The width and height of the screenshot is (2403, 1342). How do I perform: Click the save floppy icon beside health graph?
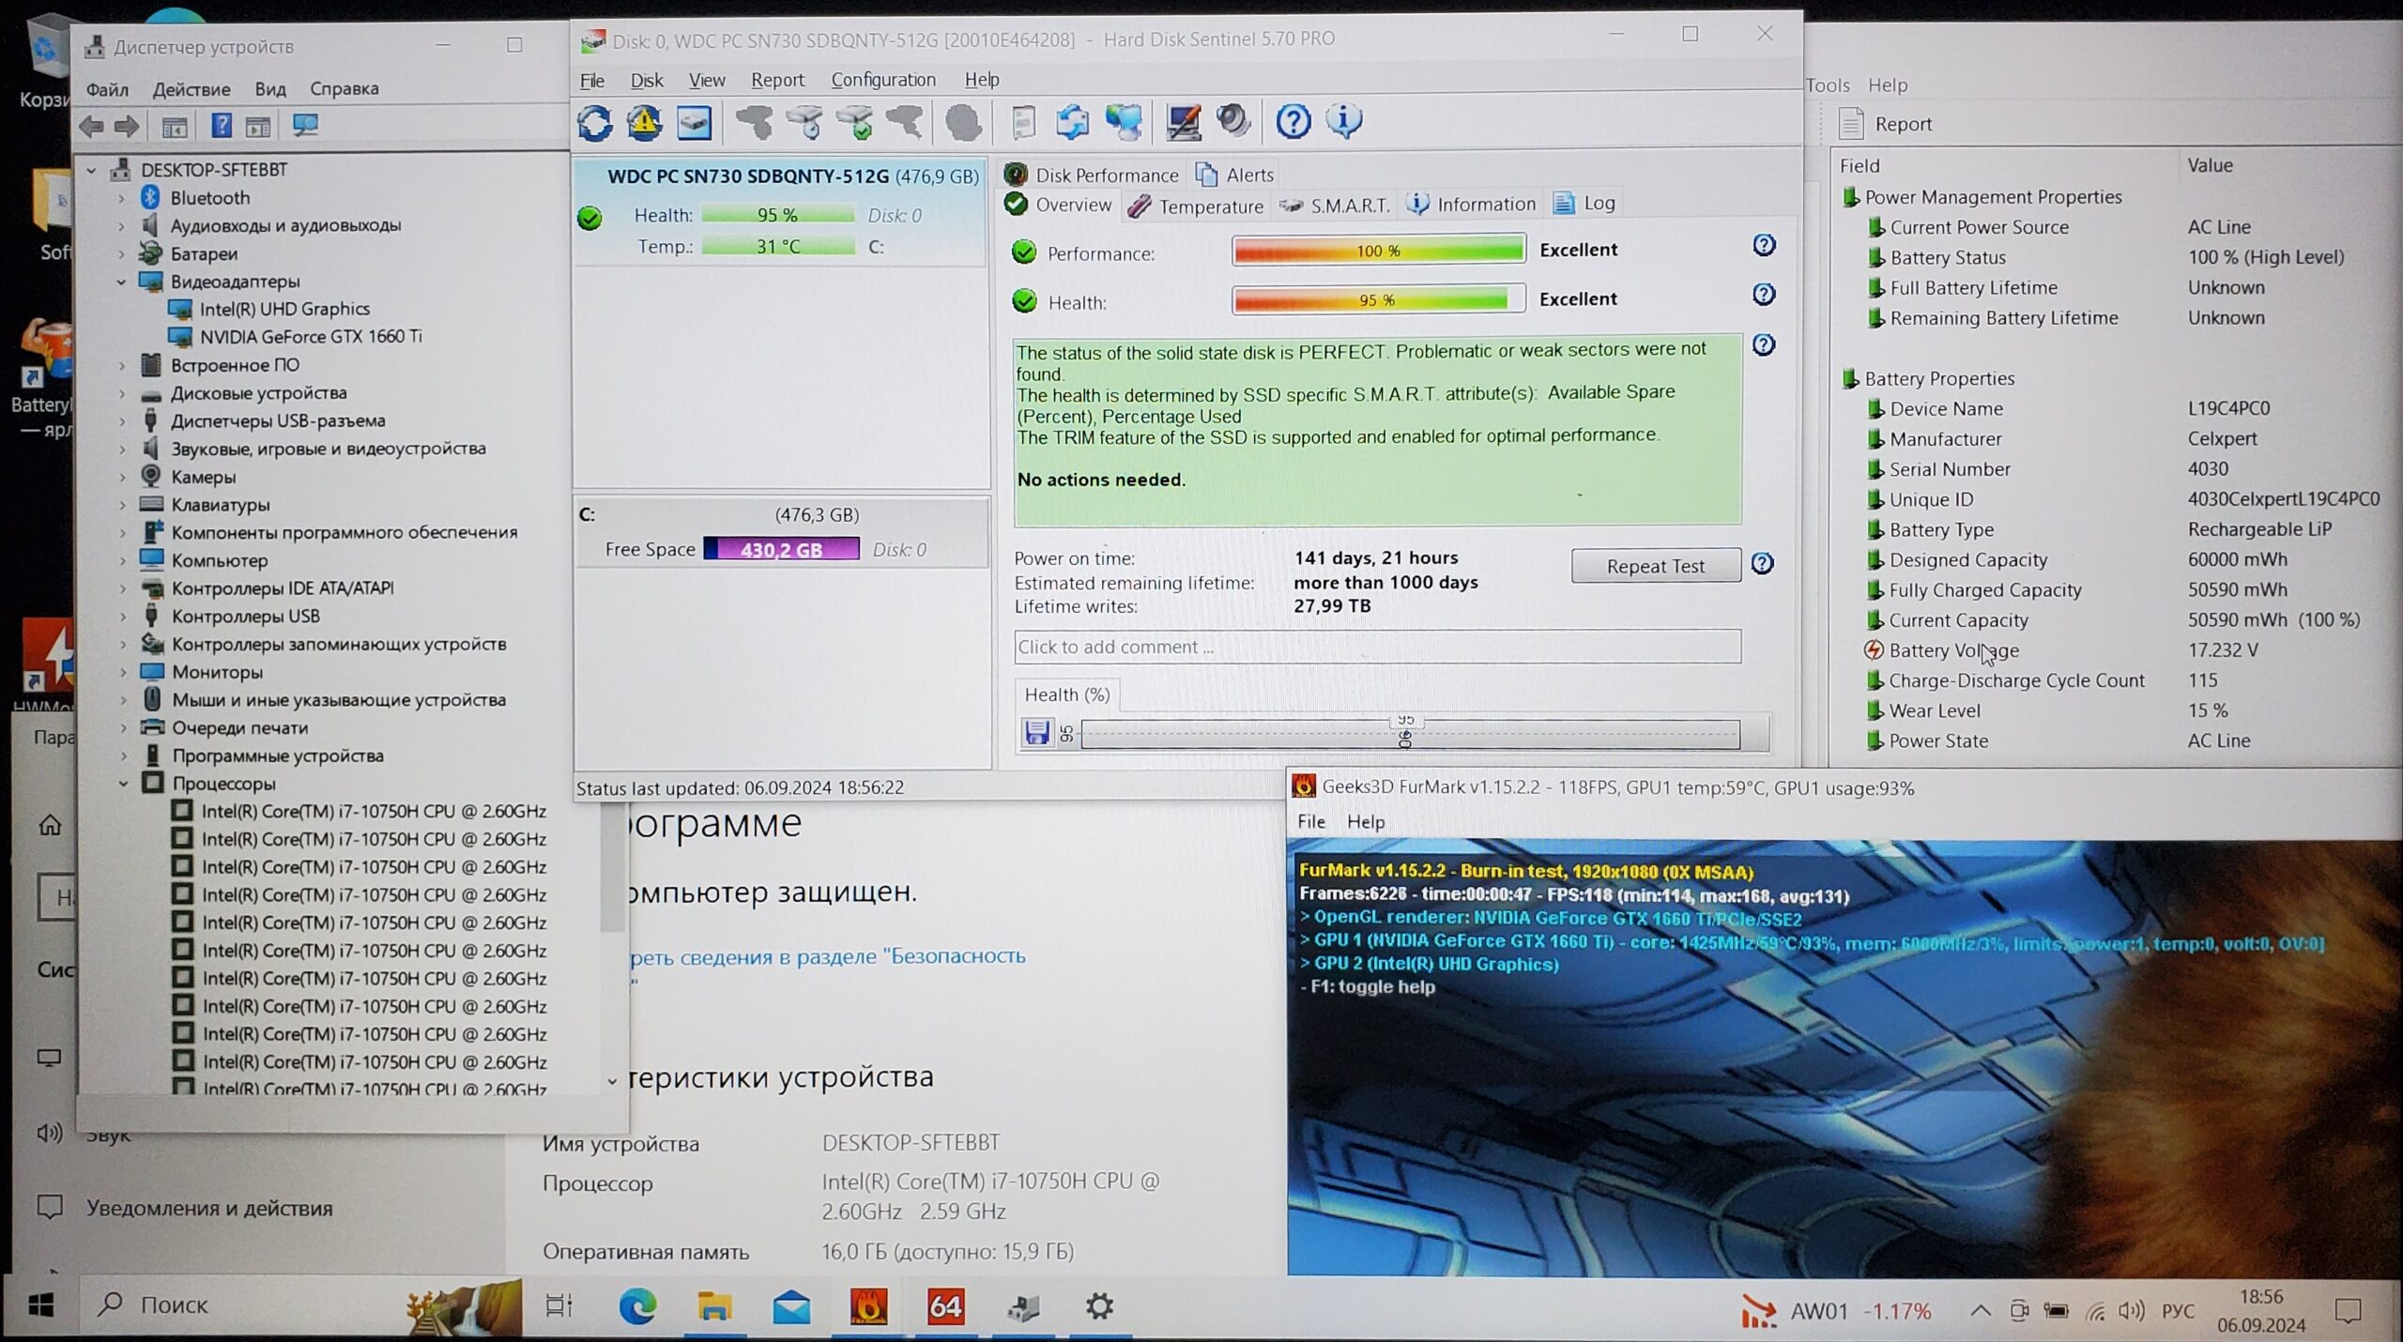1036,733
